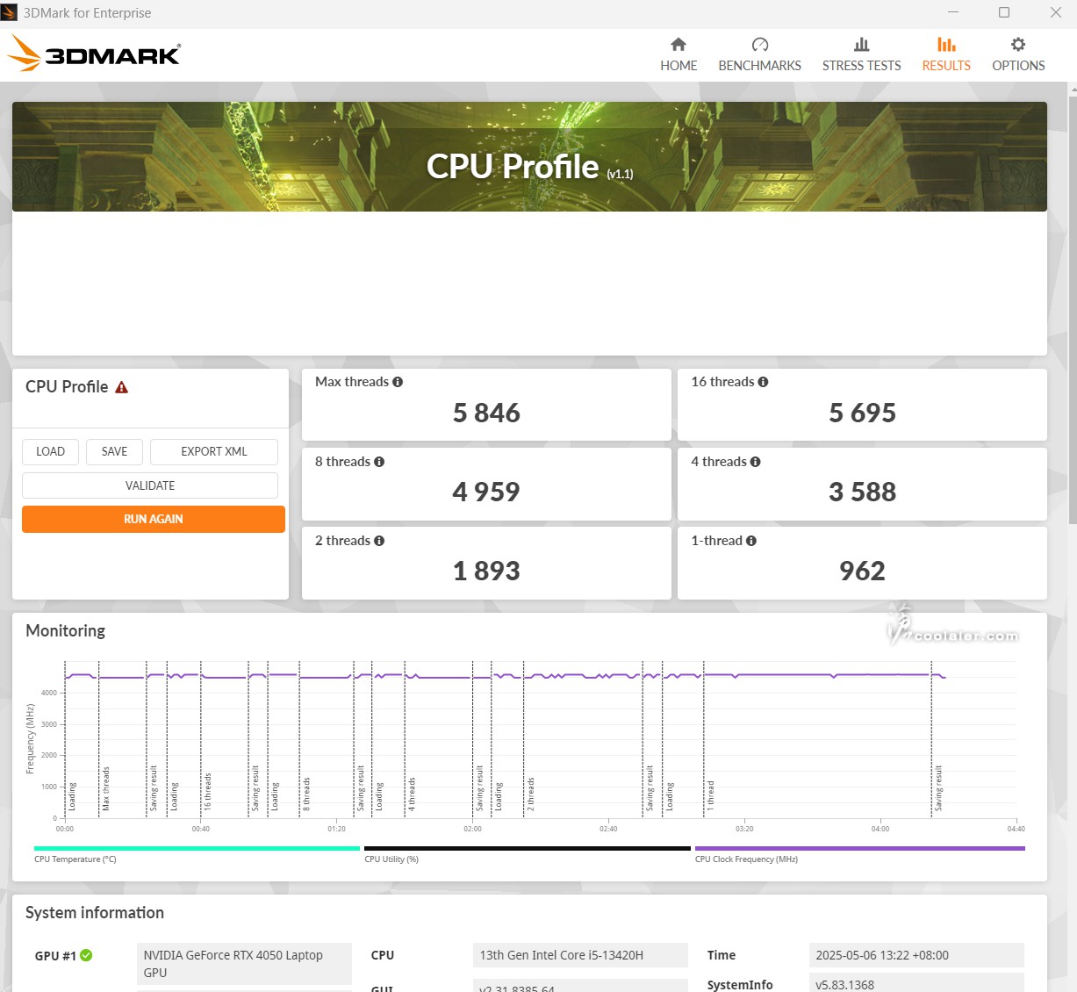Image resolution: width=1077 pixels, height=992 pixels.
Task: Click the Monitoring section heading
Action: [x=66, y=630]
